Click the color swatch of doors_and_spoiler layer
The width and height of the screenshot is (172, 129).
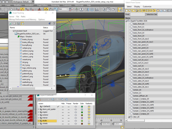coord(82,109)
